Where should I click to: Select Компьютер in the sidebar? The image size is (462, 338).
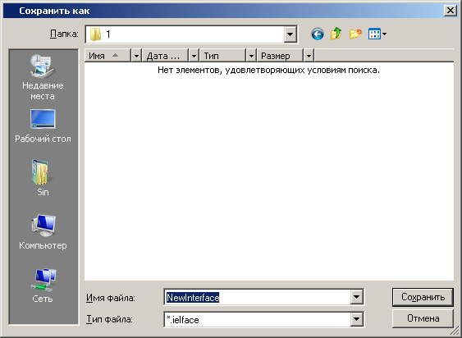coord(43,232)
